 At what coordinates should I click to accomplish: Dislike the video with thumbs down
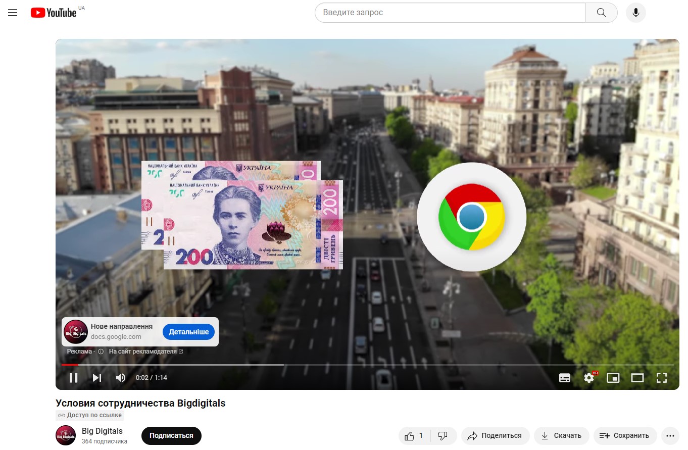[443, 435]
